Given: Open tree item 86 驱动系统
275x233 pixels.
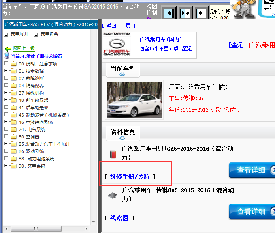Looking at the screenshot, I should coord(31,151).
